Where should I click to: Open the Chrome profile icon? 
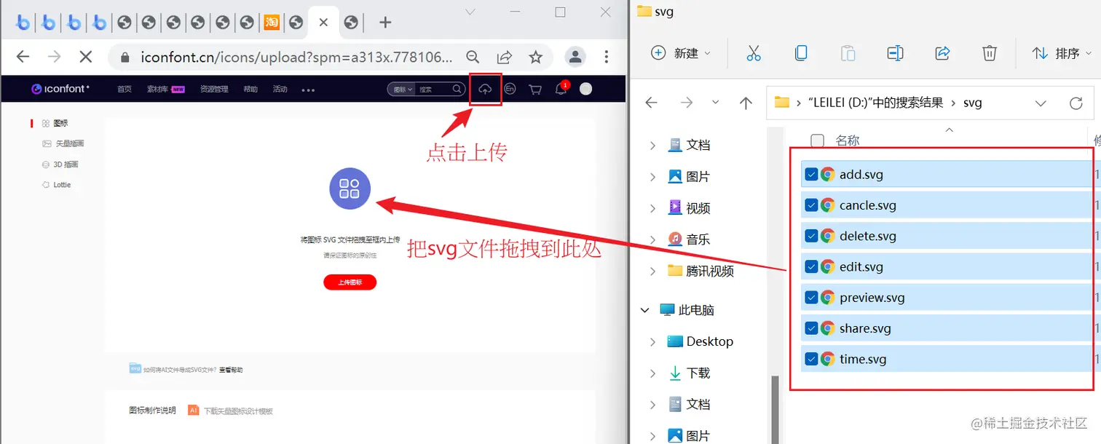(x=575, y=57)
